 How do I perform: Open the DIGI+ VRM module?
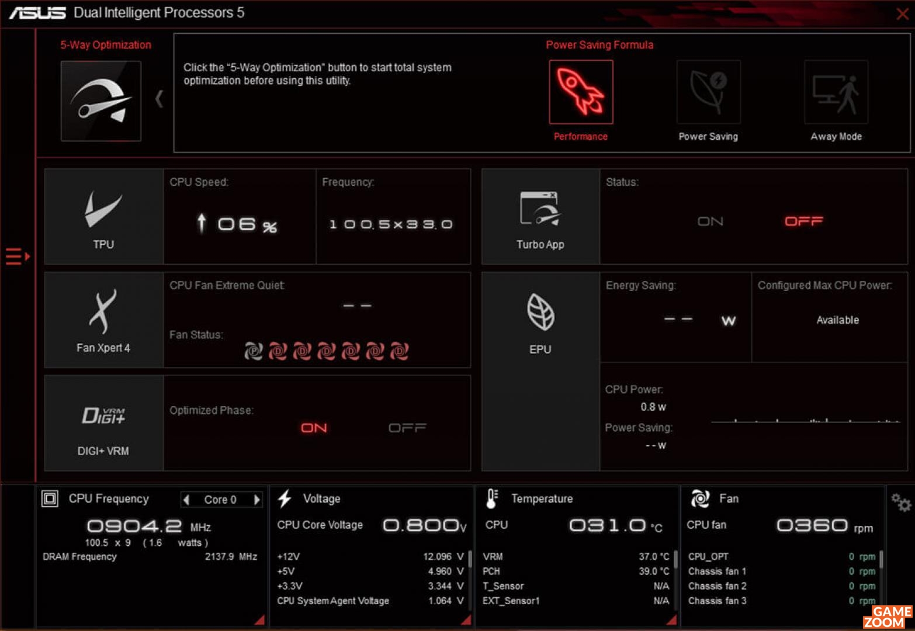click(103, 423)
